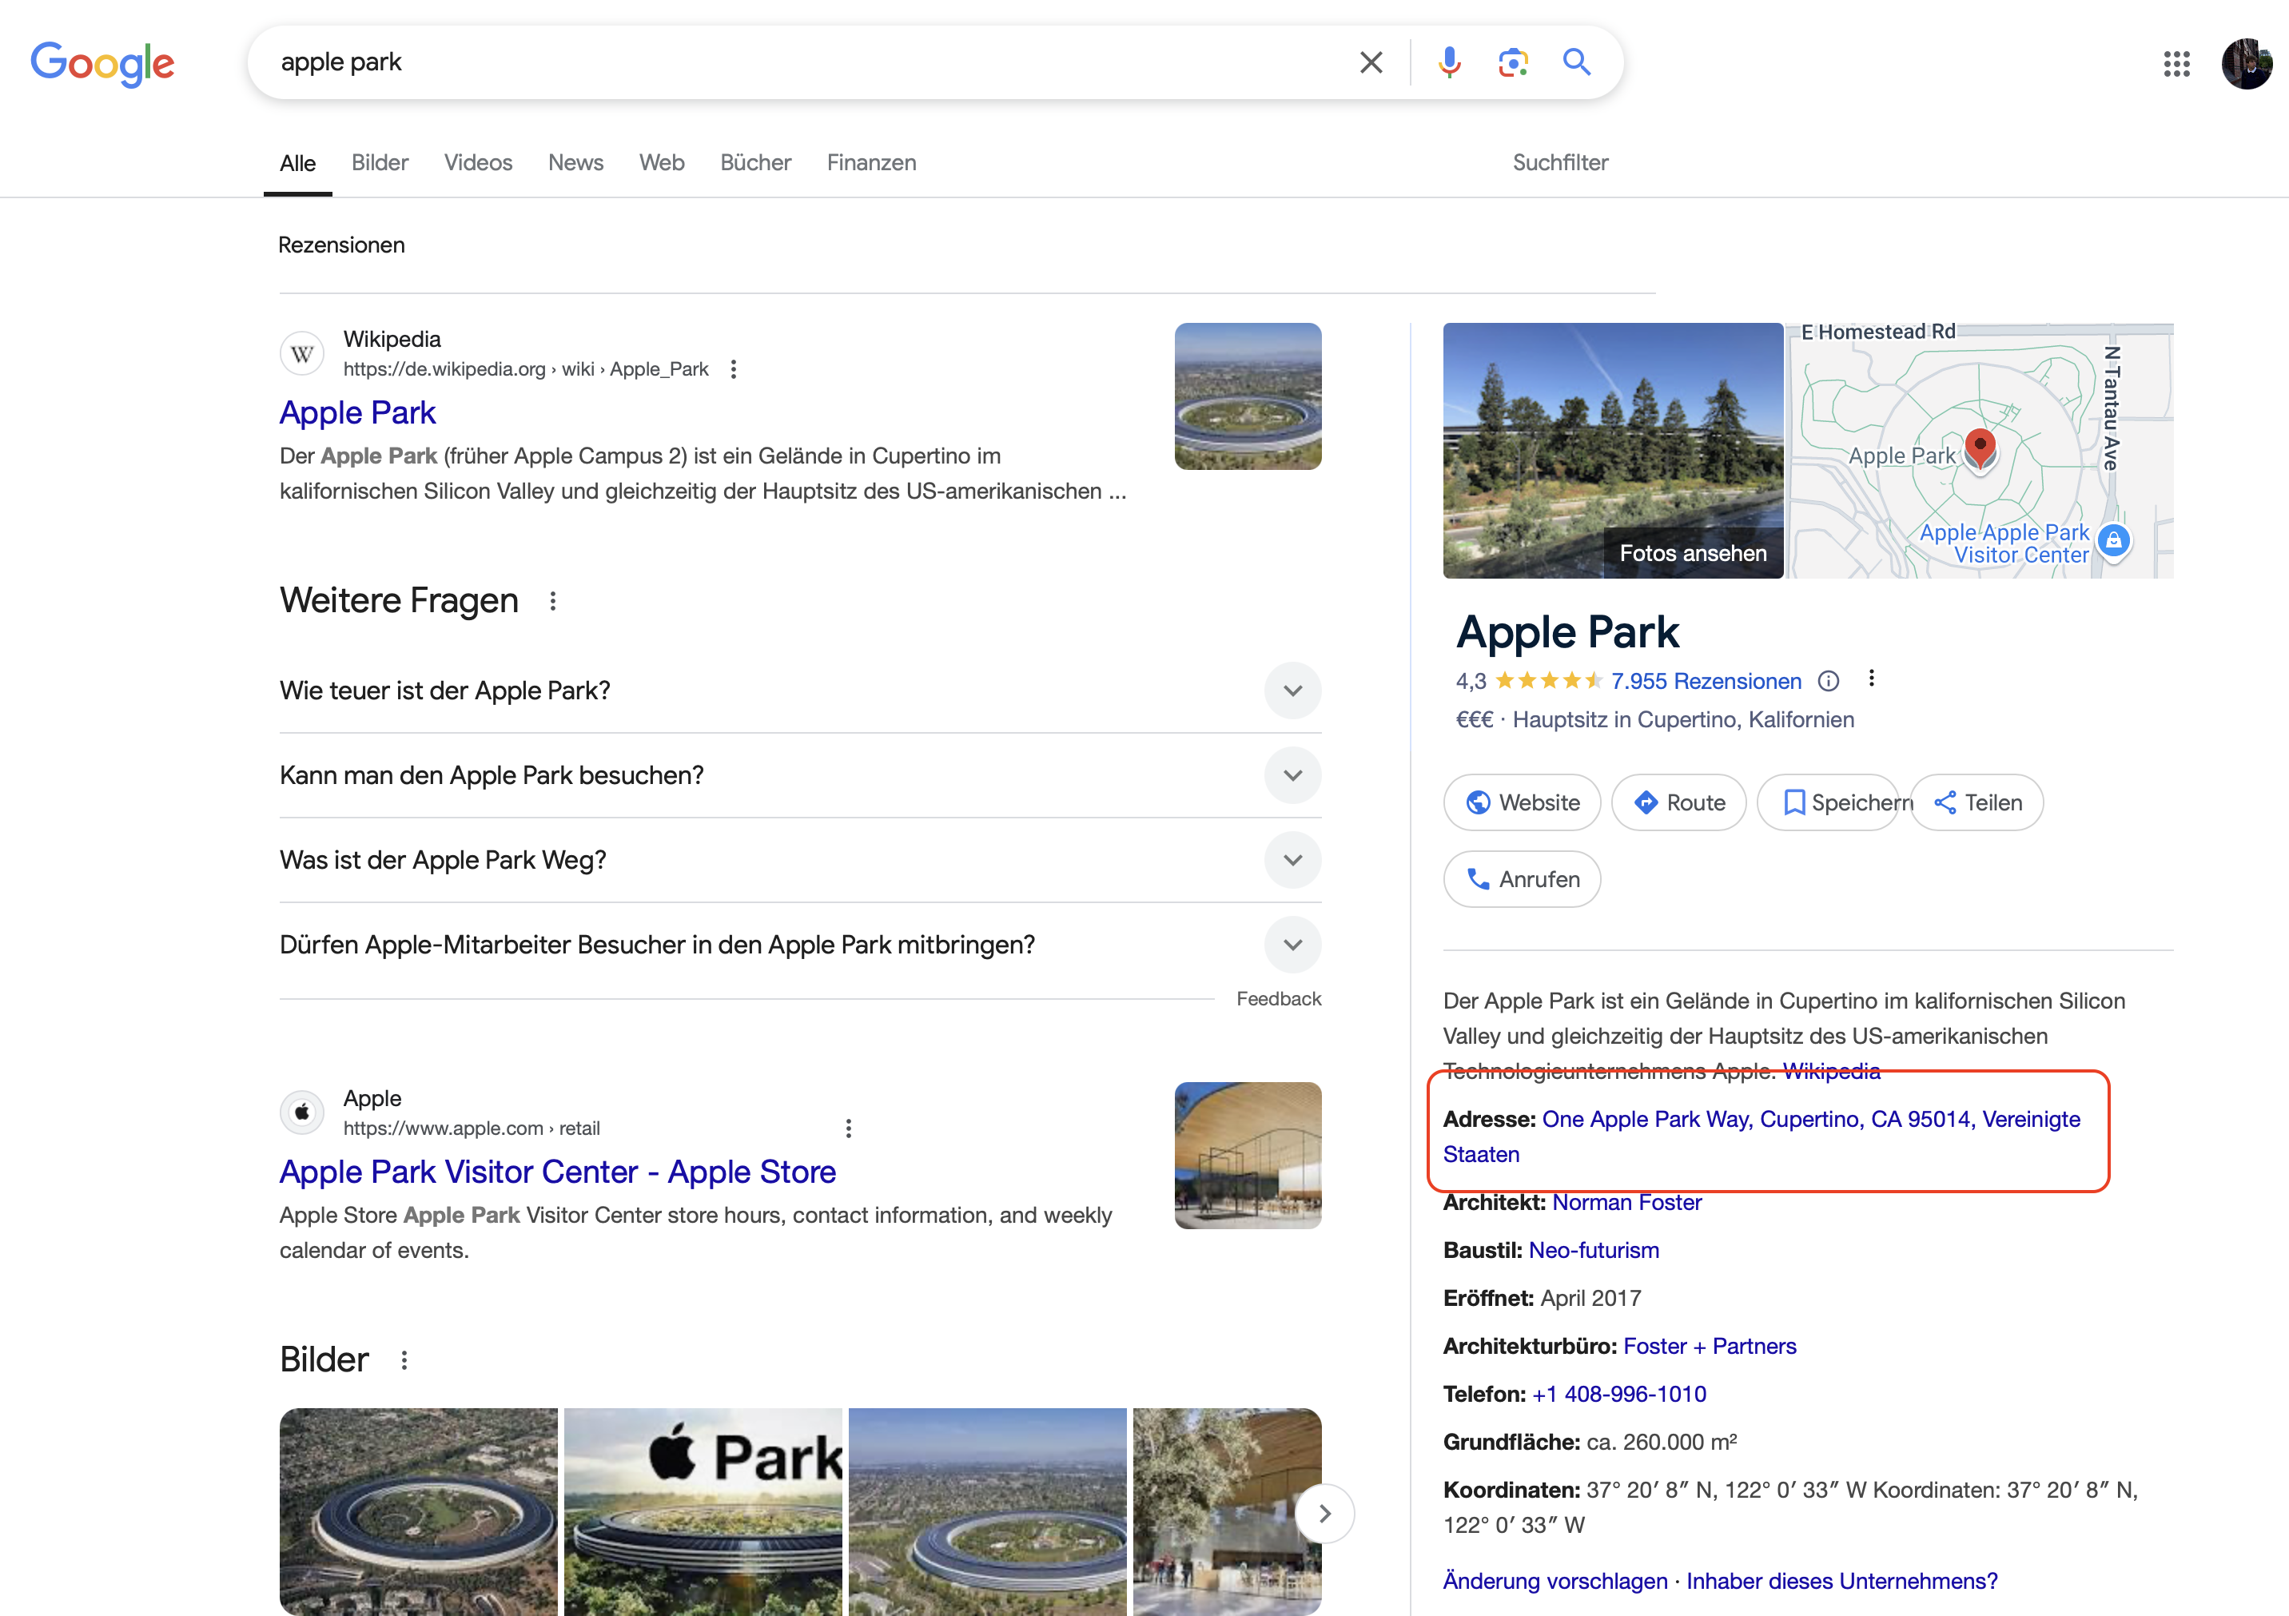This screenshot has width=2289, height=1616.
Task: Open Wikipedia result three-dot options
Action: tap(734, 370)
